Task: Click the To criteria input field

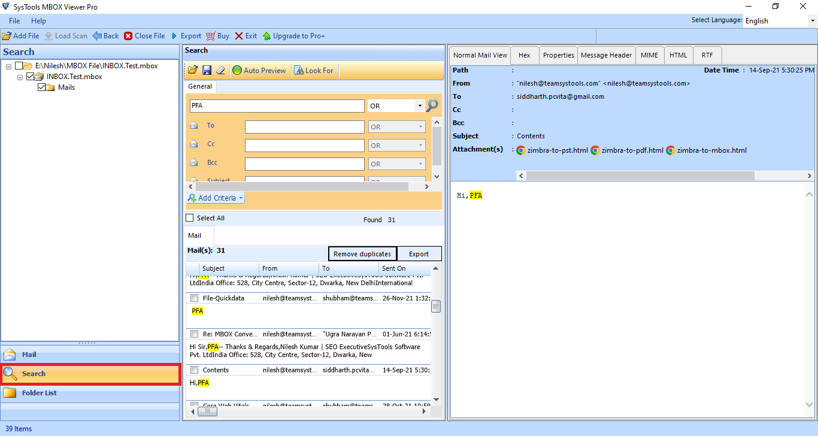Action: click(304, 127)
